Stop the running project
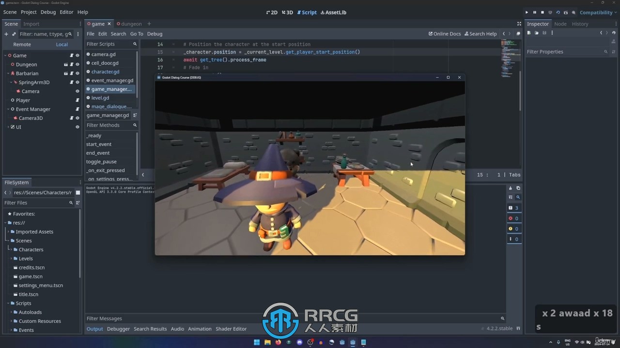 point(542,12)
